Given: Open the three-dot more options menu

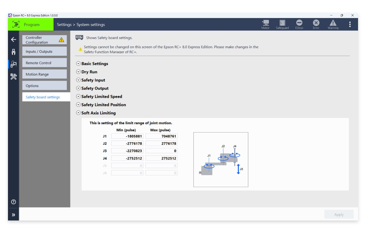Looking at the screenshot, I should point(350,24).
